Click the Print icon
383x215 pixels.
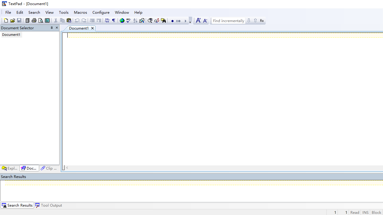pyautogui.click(x=34, y=21)
